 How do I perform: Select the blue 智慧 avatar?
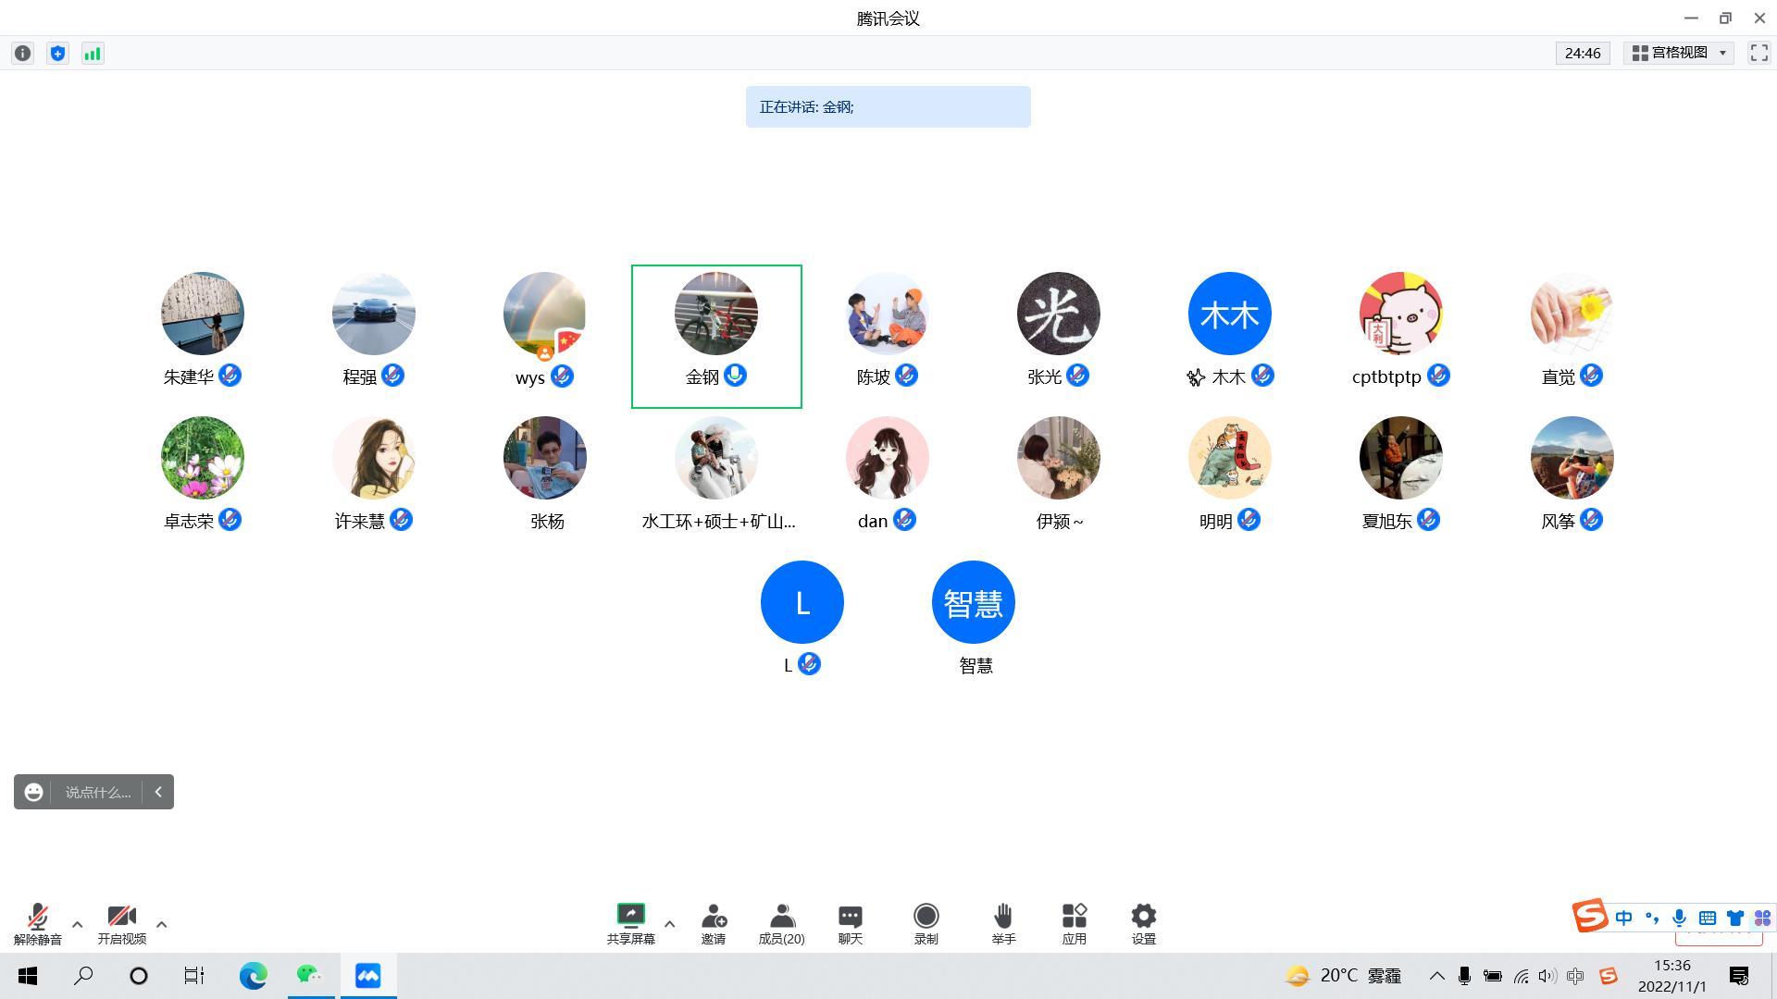coord(974,602)
